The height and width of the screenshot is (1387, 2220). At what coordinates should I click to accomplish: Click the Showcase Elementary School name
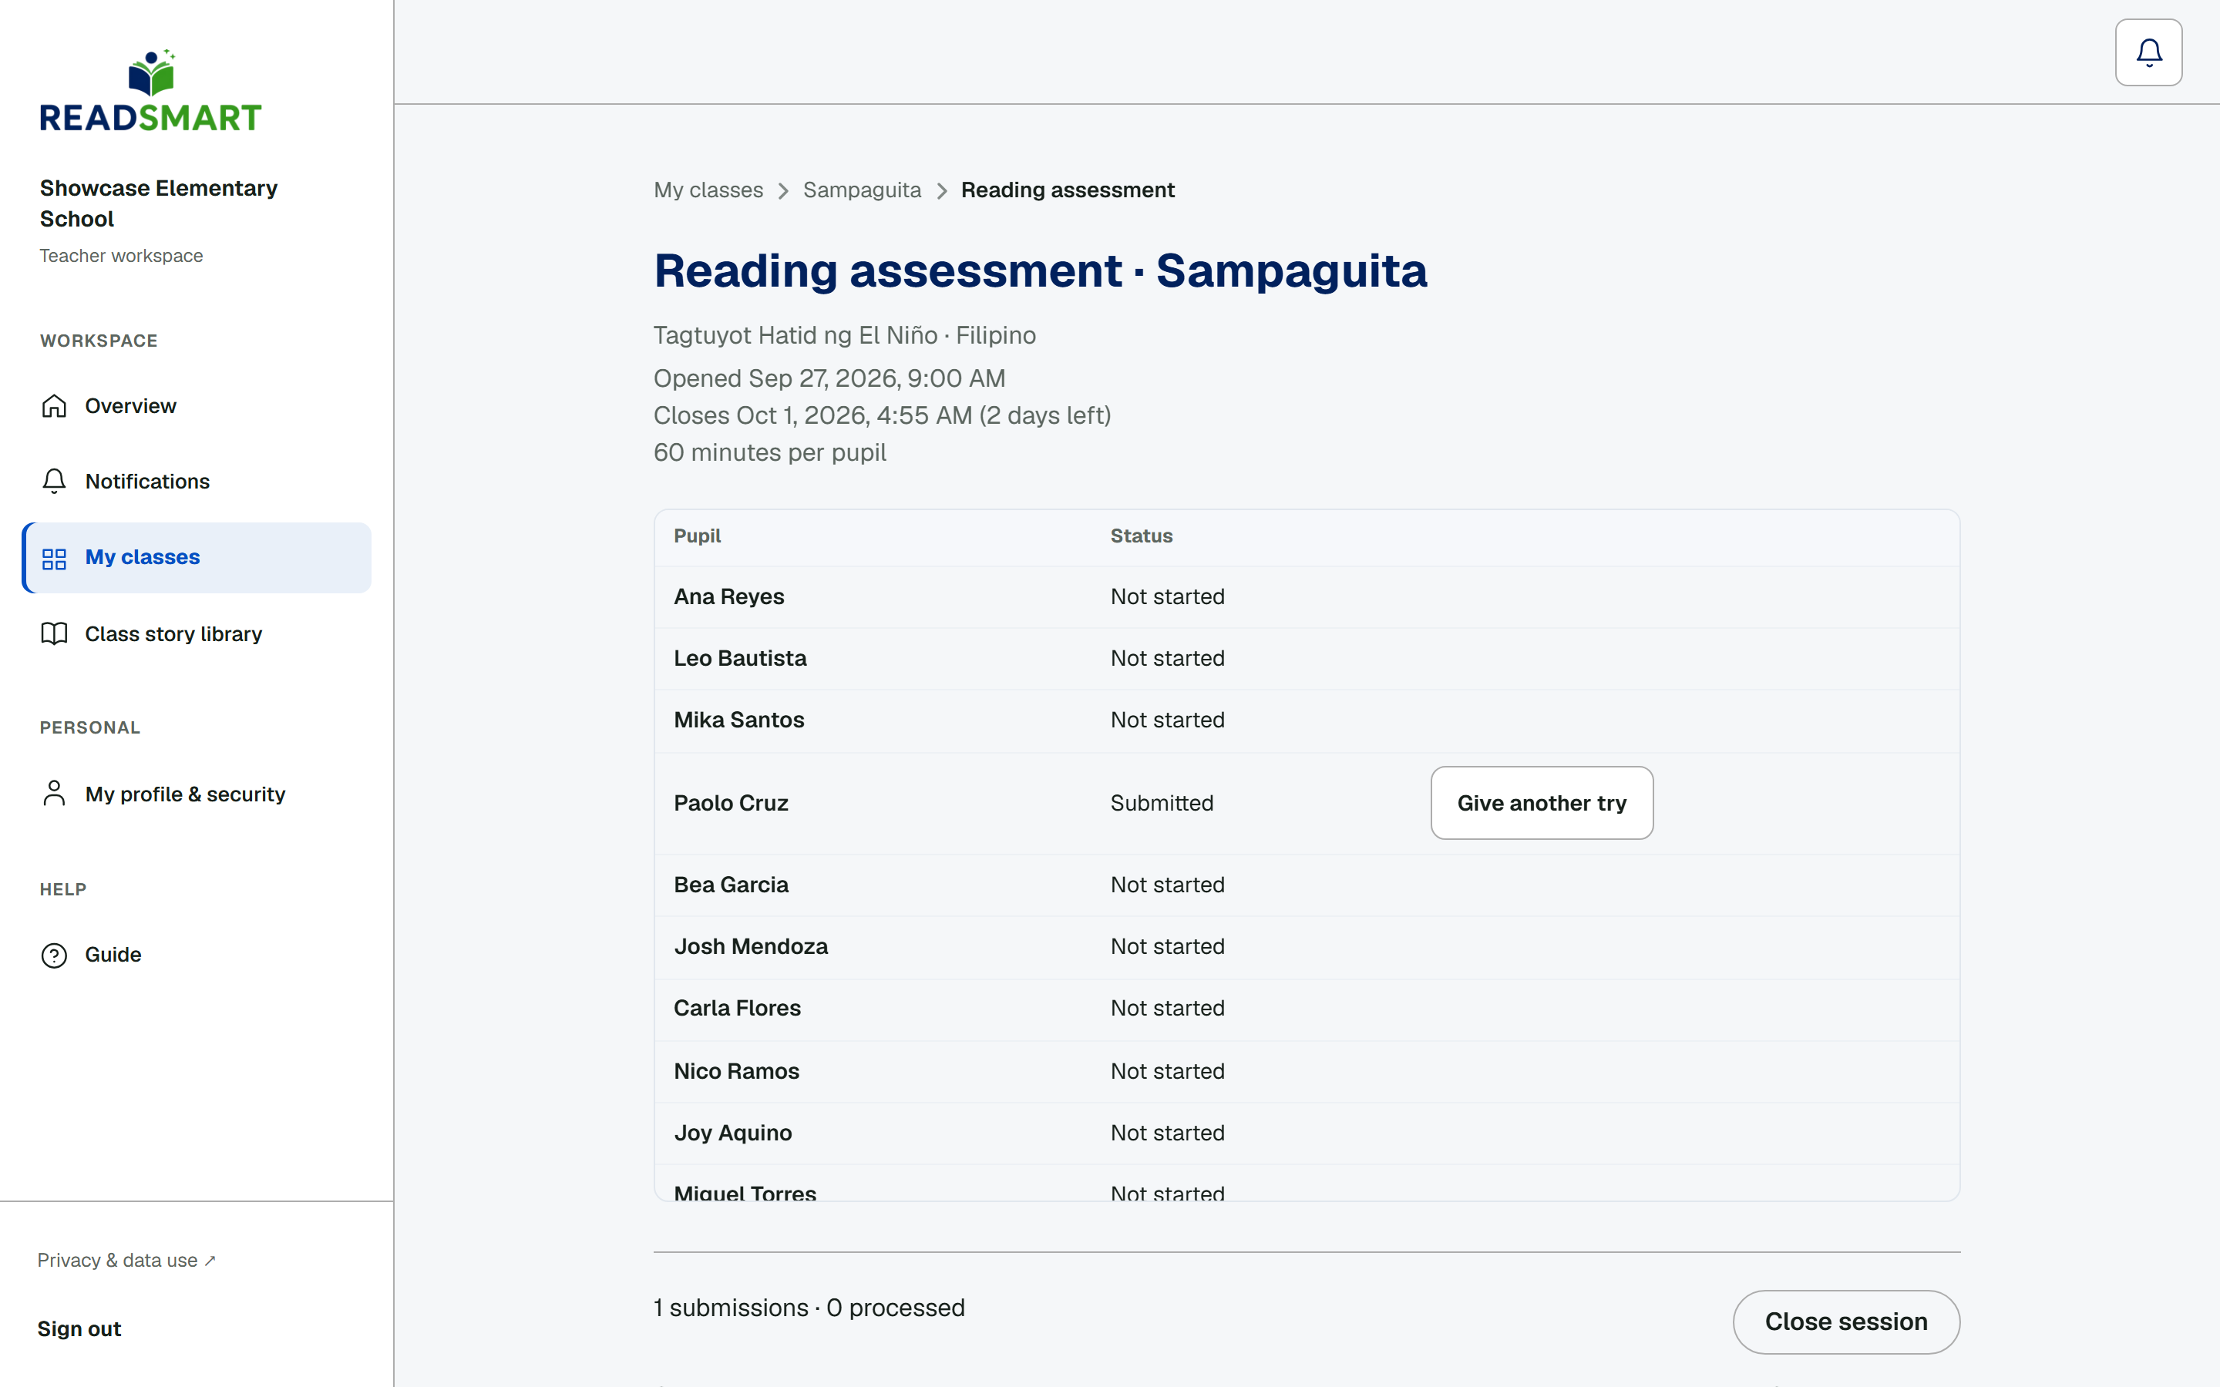coord(158,203)
